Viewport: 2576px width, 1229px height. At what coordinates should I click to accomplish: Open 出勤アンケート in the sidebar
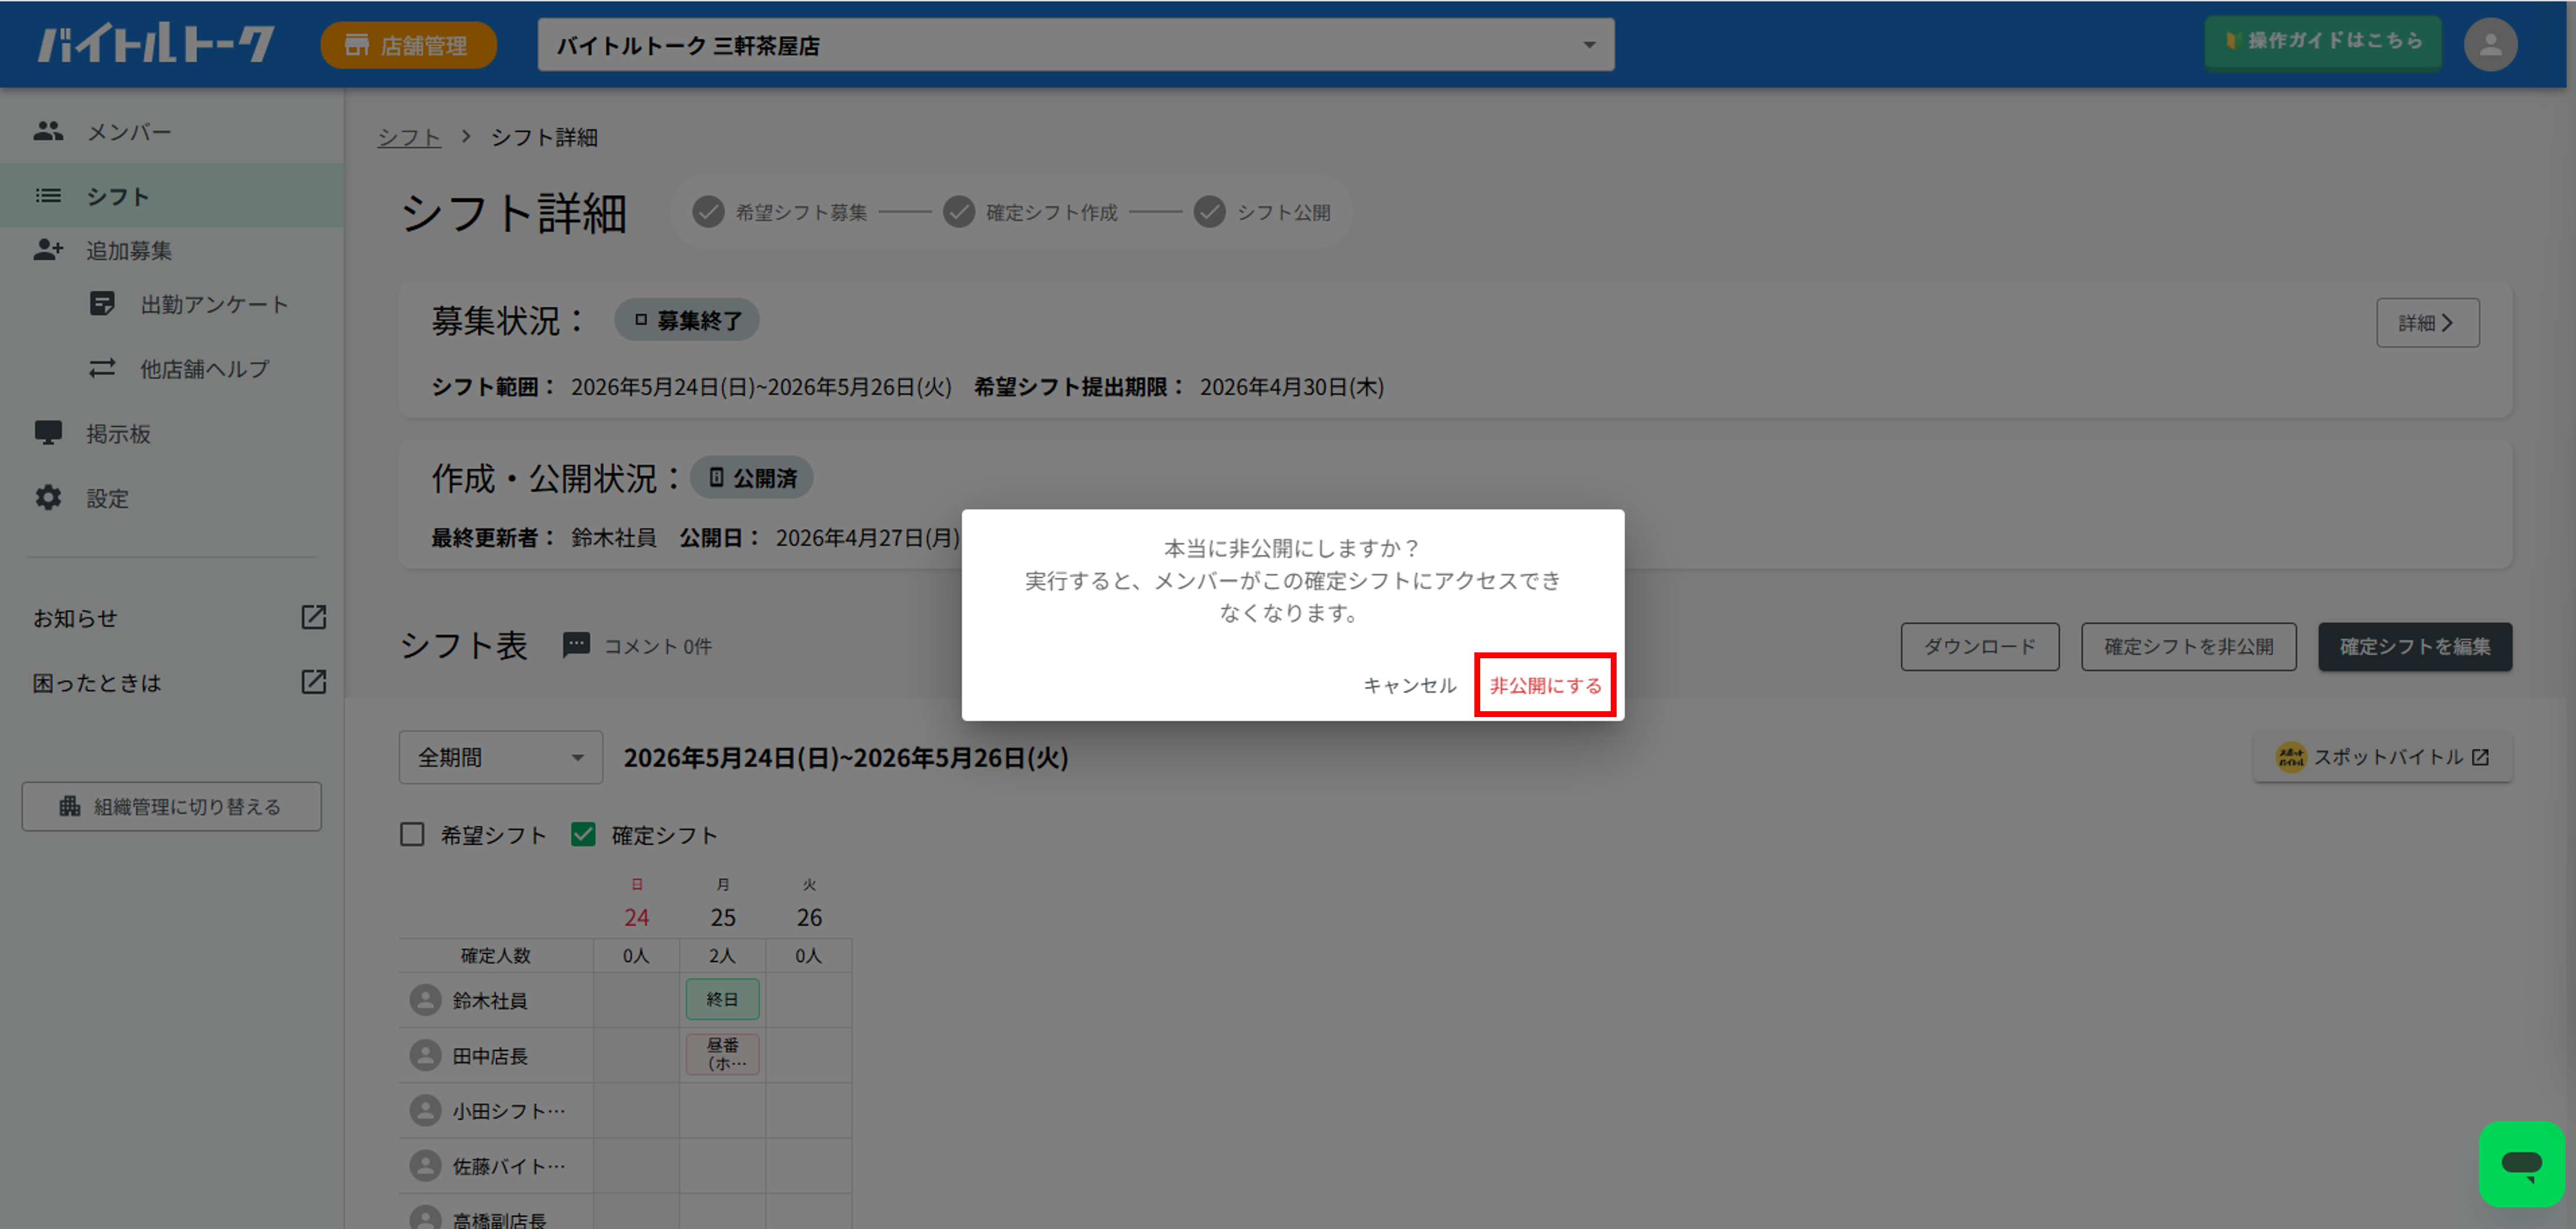(x=172, y=304)
